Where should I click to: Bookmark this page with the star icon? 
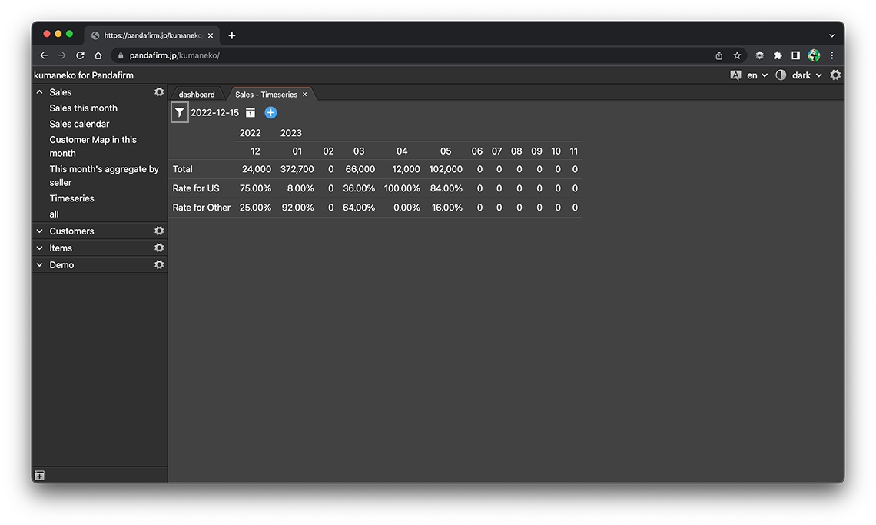[x=737, y=55]
